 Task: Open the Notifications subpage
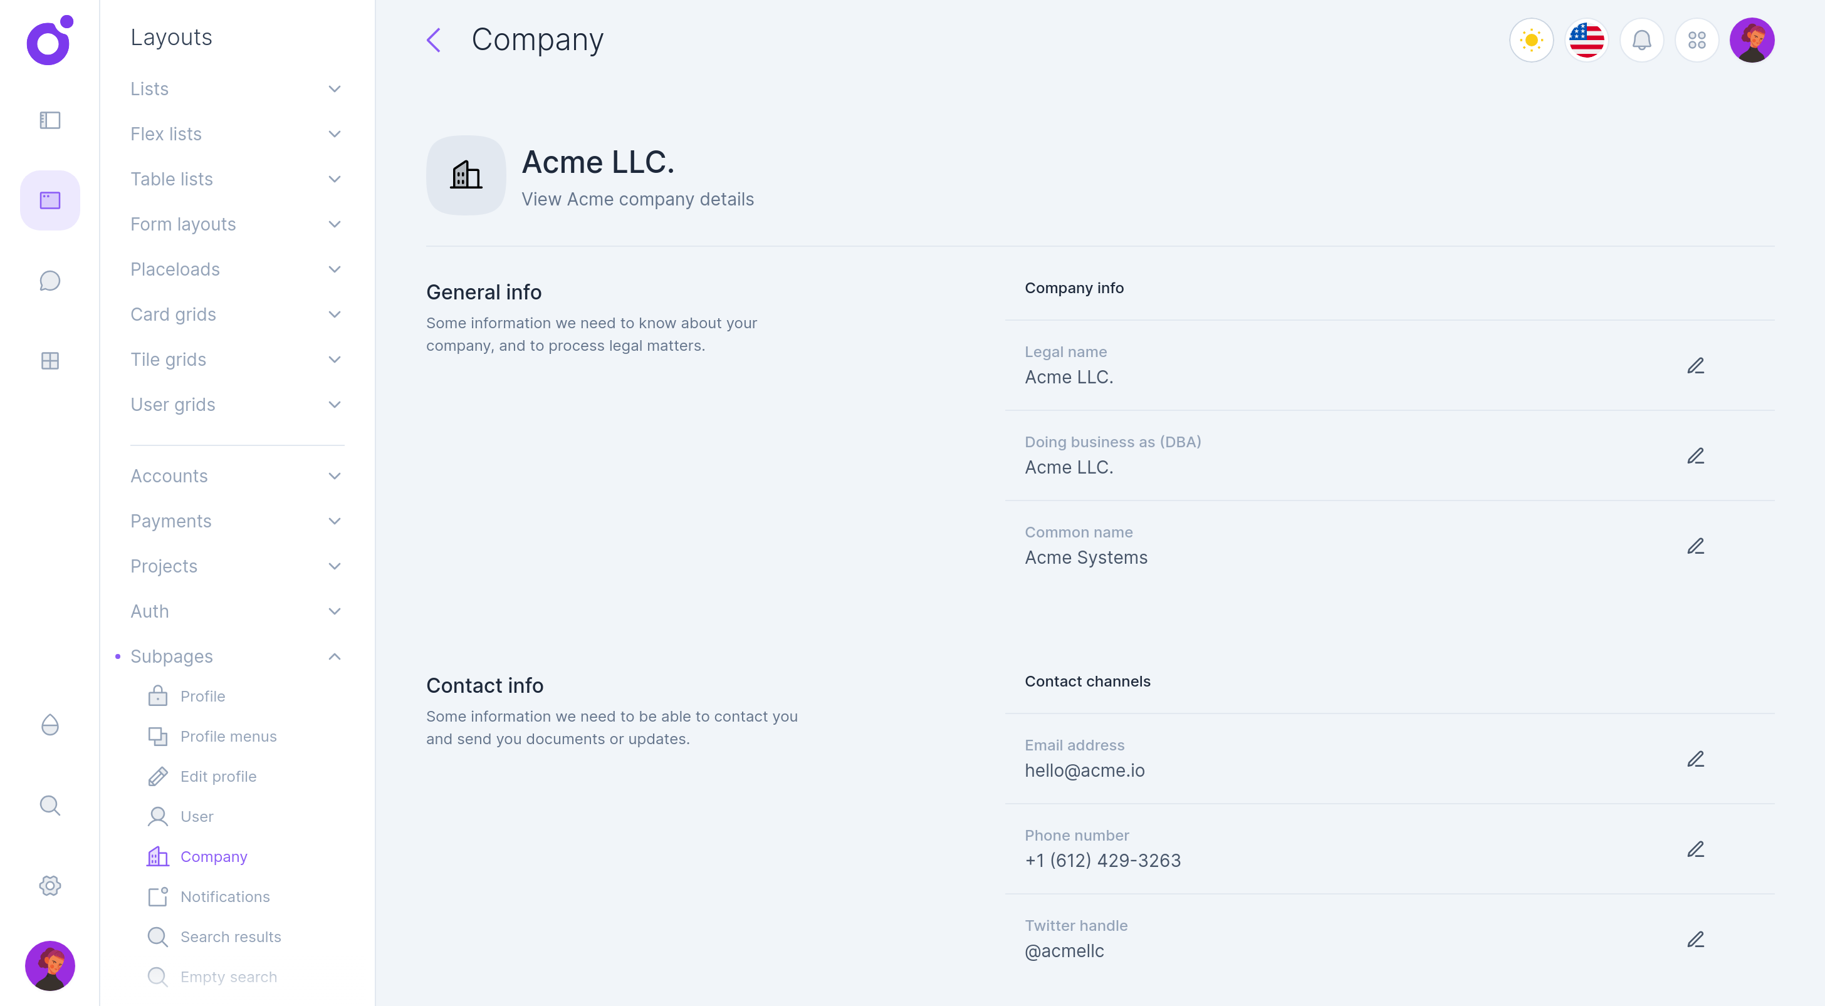[224, 897]
